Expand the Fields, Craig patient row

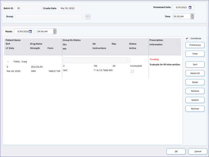click(8, 61)
